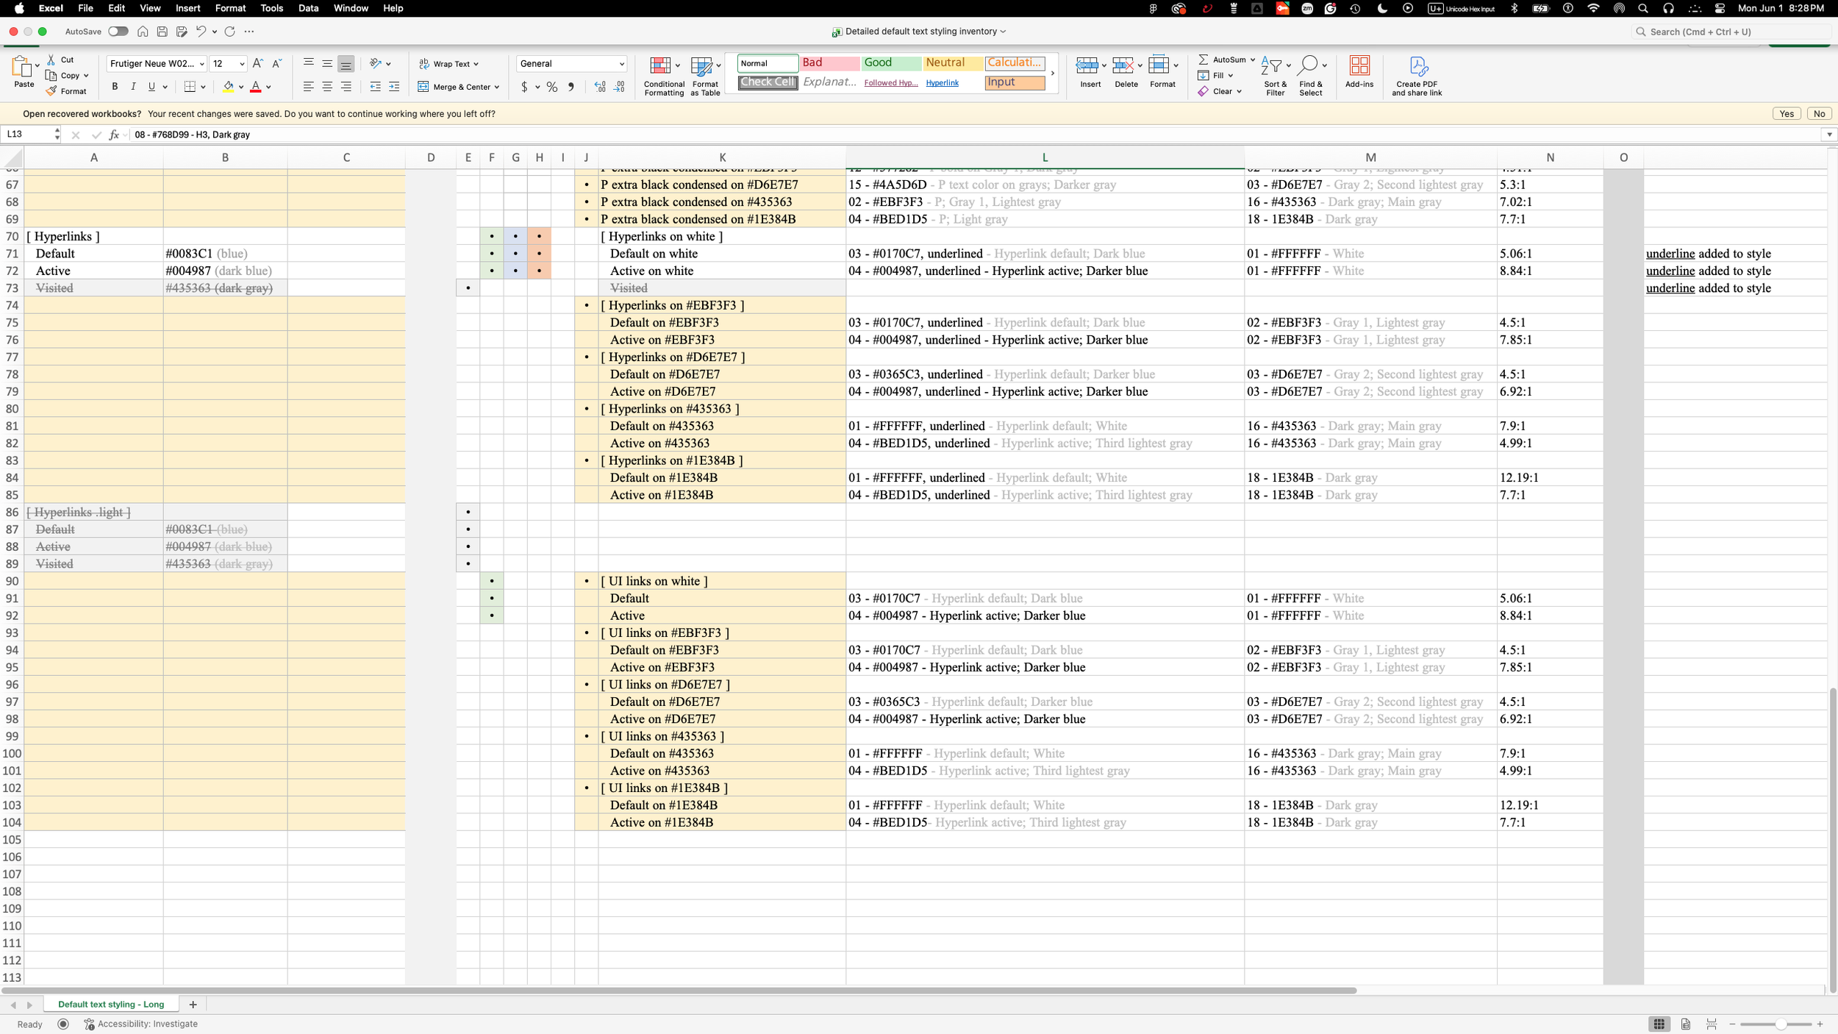Add a new sheet with plus button
Screen dimensions: 1838x1034
(x=193, y=1004)
